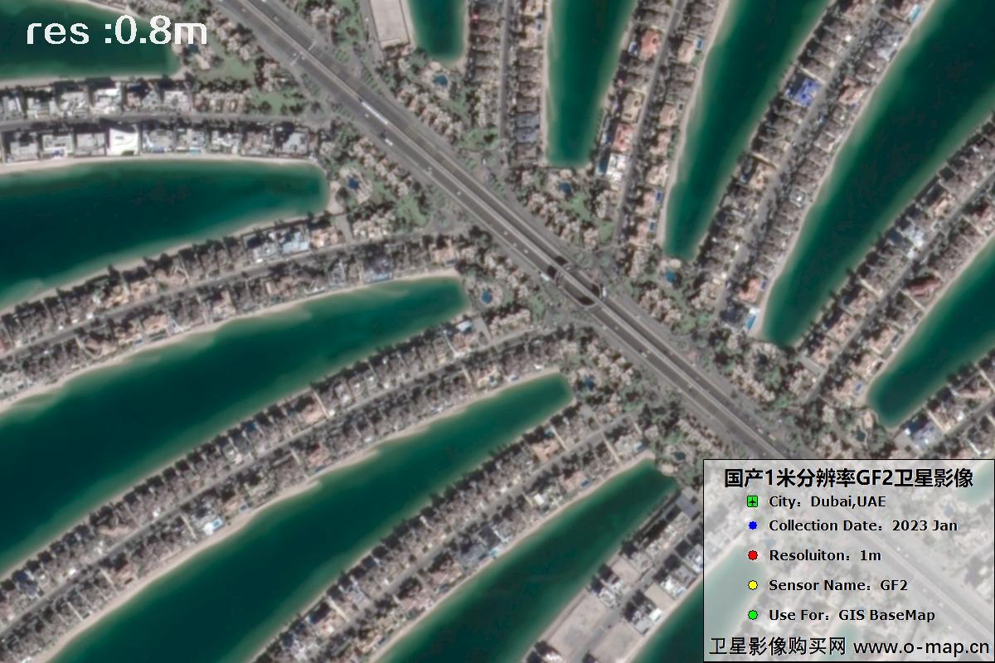The width and height of the screenshot is (995, 663).
Task: Select the yellow Sensor Name marker
Action: [752, 585]
